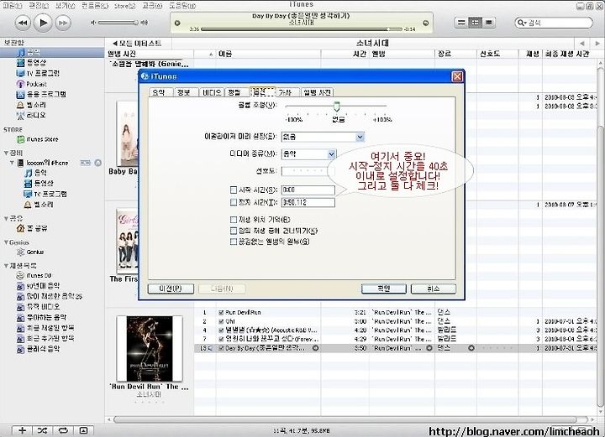Open iTunes Store in the sidebar

[38, 139]
